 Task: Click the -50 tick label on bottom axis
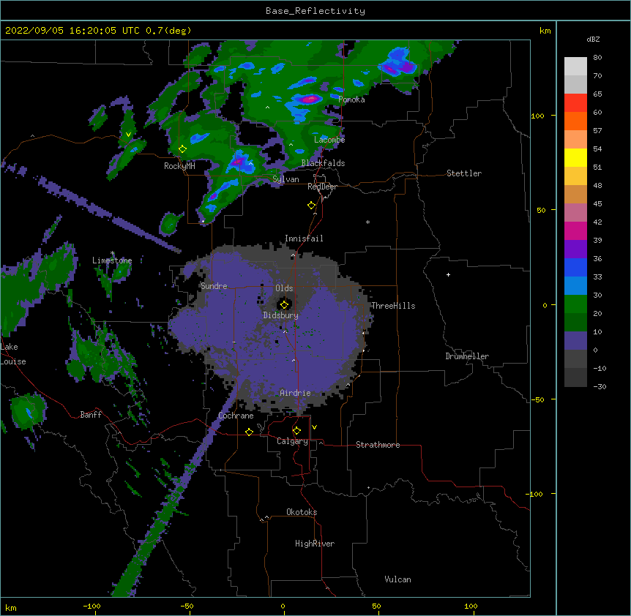[x=187, y=606]
